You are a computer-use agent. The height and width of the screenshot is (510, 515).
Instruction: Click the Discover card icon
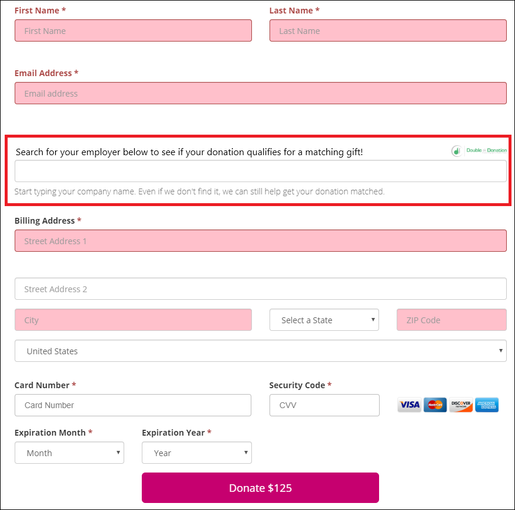[461, 405]
